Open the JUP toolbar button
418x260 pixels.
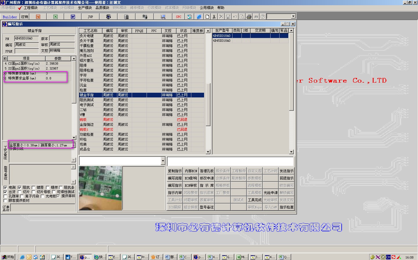point(90,17)
